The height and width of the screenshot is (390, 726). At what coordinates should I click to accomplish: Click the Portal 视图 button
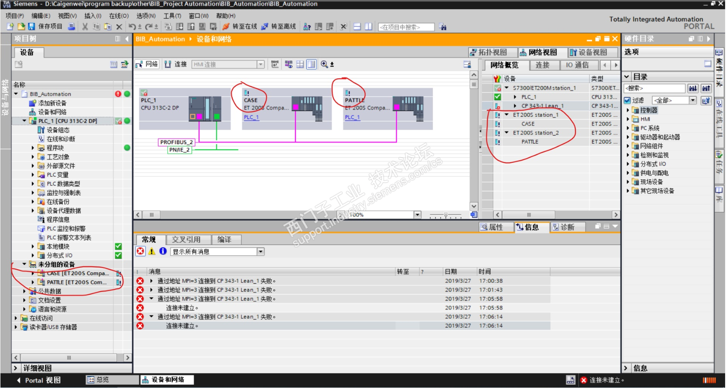tap(39, 380)
